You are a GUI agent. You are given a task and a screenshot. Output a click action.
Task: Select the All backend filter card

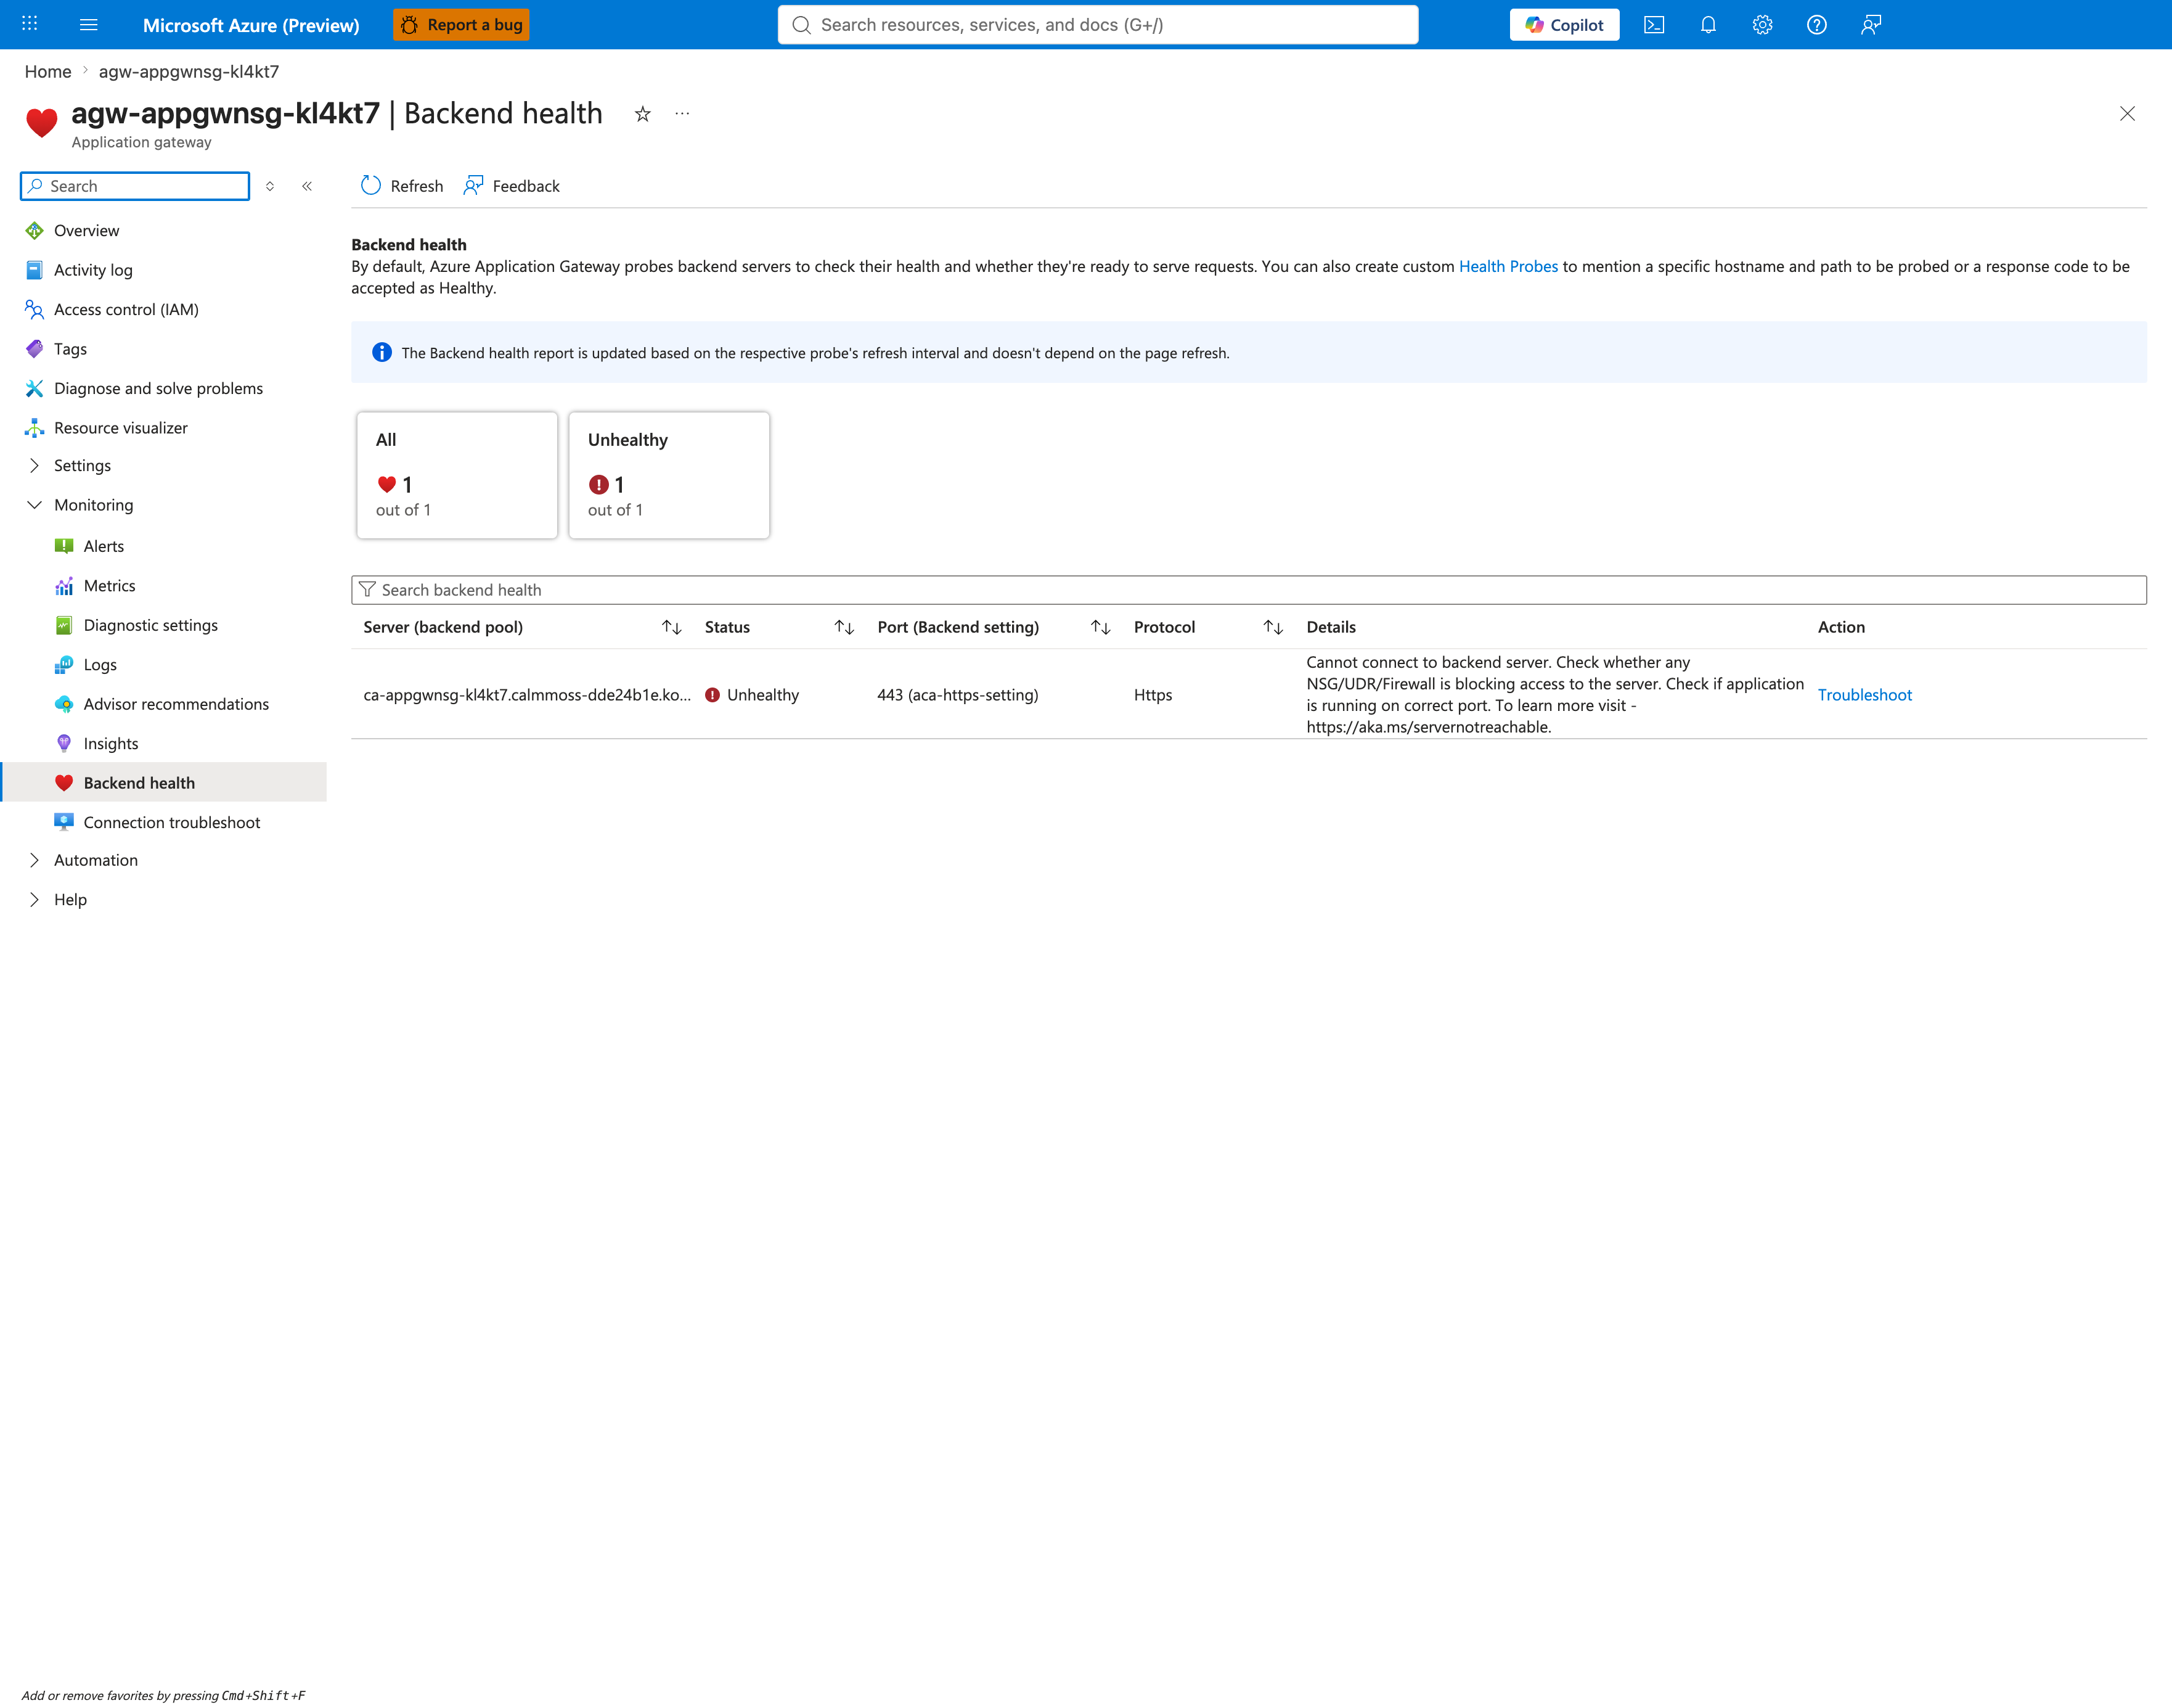(457, 475)
